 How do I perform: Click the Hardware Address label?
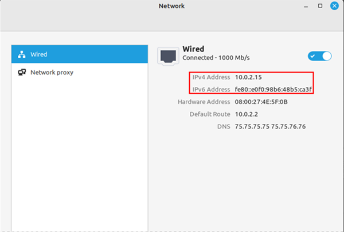click(x=202, y=102)
